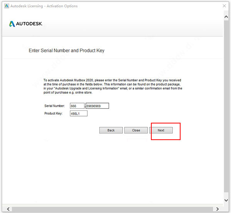This screenshot has width=231, height=213.
Task: Click the horizontal scrollbar right arrow
Action: (217, 209)
